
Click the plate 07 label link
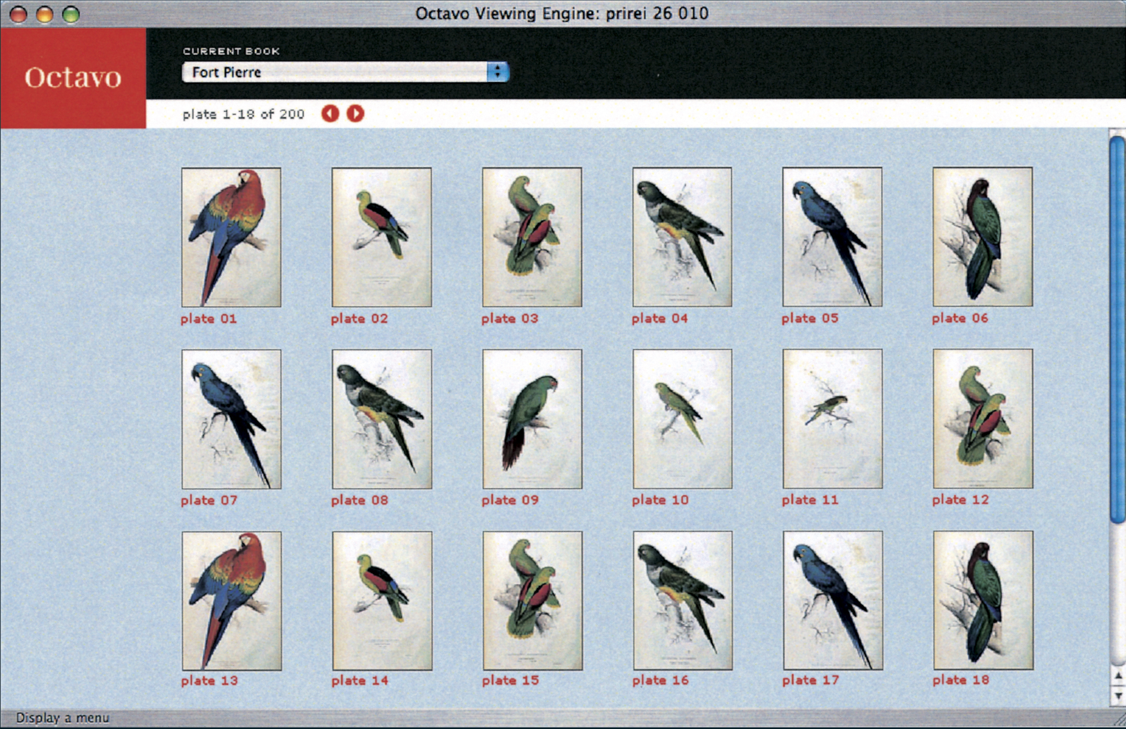point(209,500)
